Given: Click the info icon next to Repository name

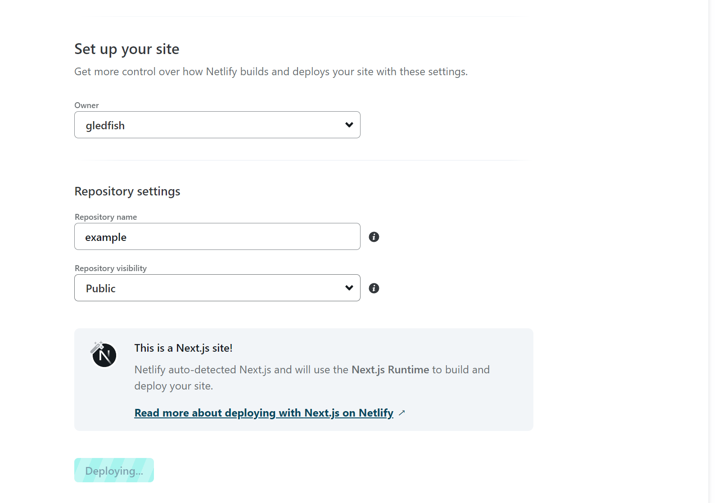Looking at the screenshot, I should 374,237.
